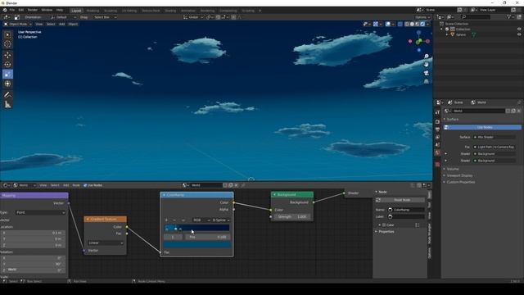The height and width of the screenshot is (295, 524).
Task: Hide the Collection using its eye icon
Action: point(519,29)
